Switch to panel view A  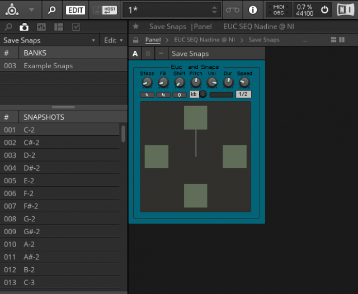[135, 54]
